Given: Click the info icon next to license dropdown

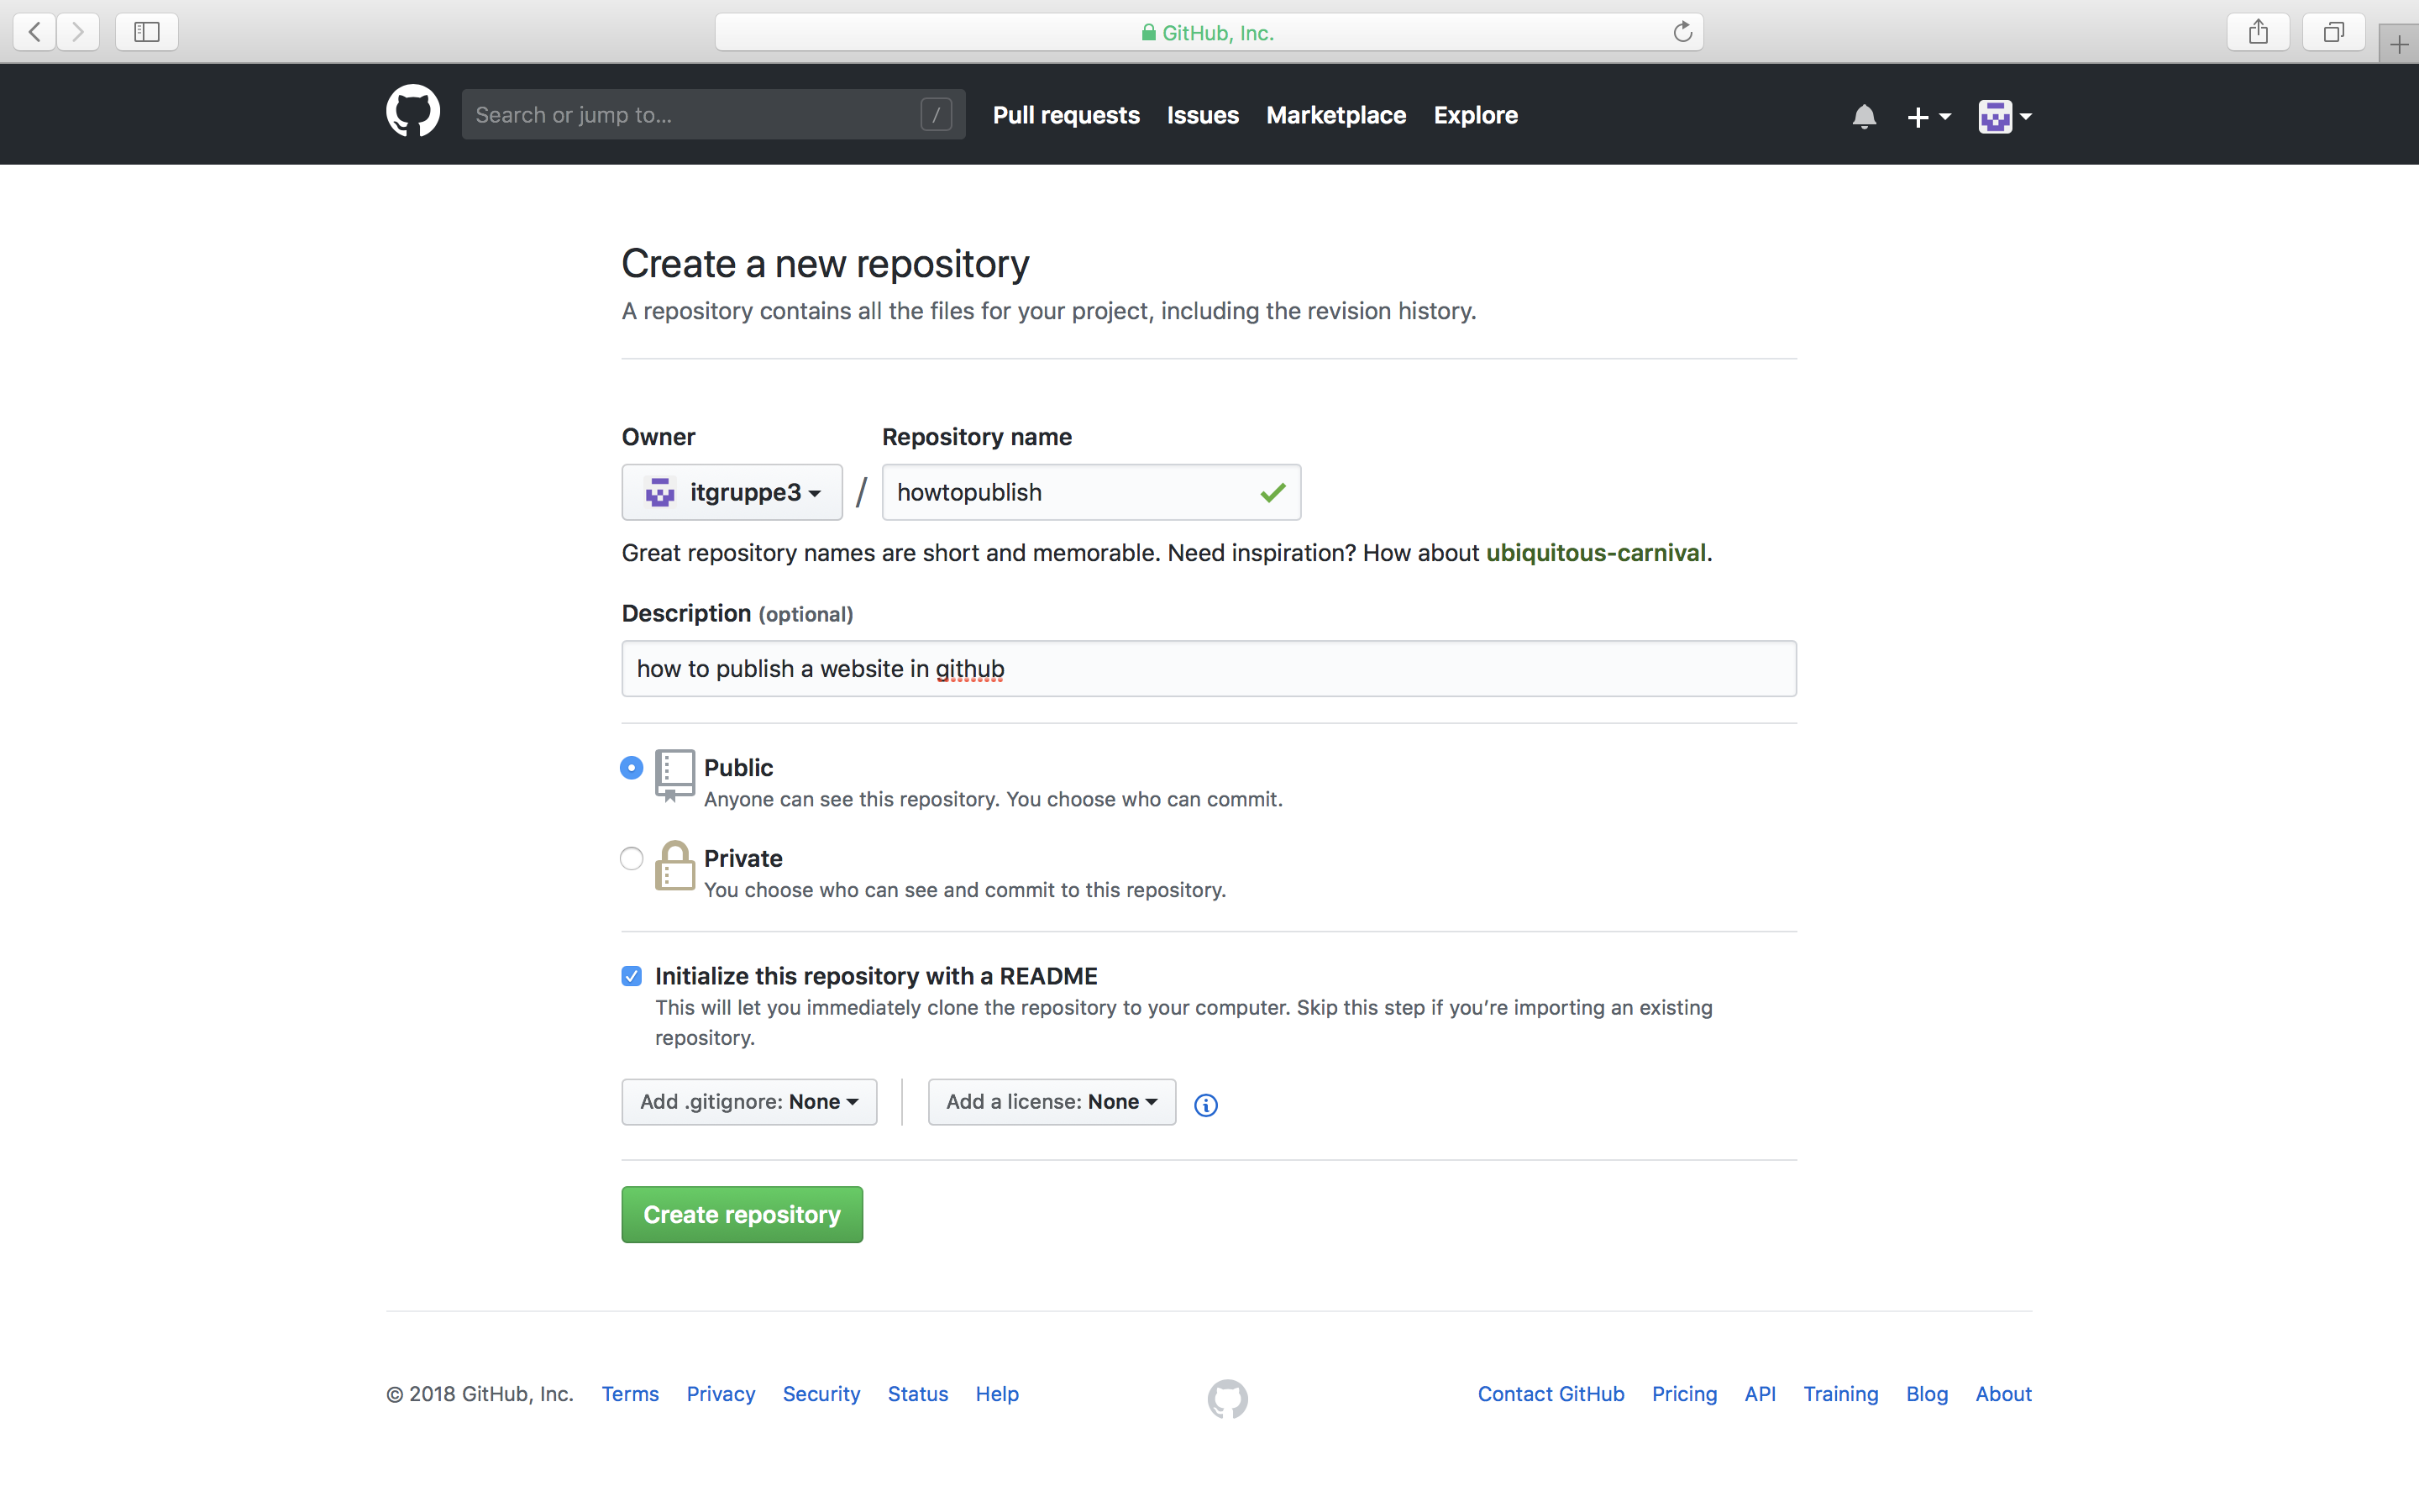Looking at the screenshot, I should 1205,1104.
